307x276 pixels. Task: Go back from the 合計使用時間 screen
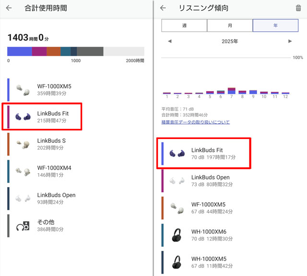tap(9, 8)
